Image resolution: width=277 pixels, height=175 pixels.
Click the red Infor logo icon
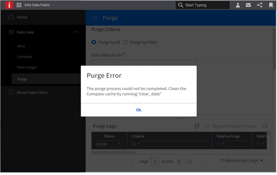pyautogui.click(x=9, y=5)
